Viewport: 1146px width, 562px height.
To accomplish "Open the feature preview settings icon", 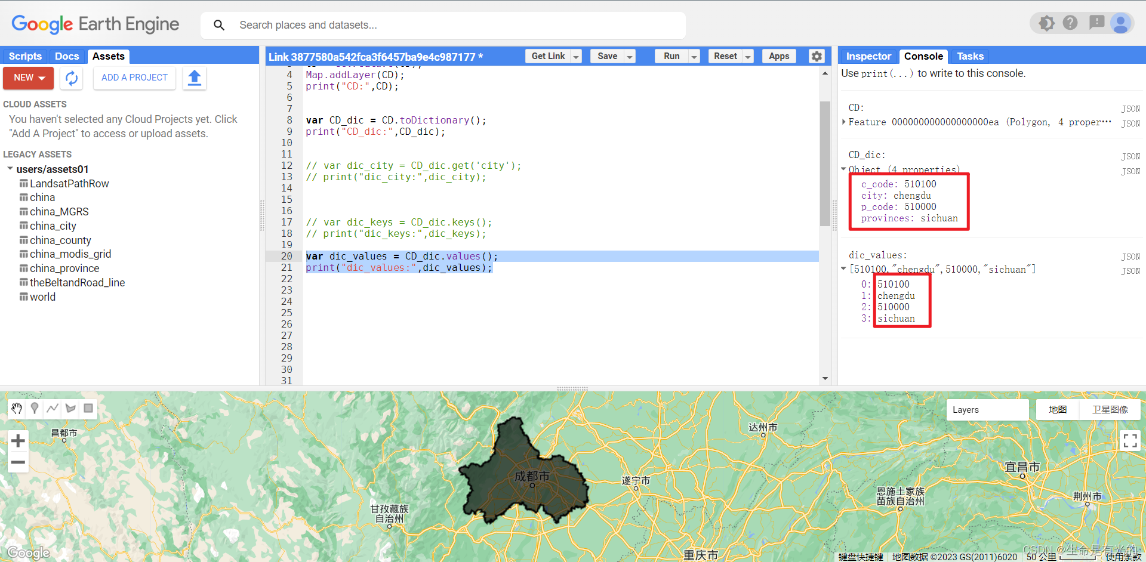I will (1046, 23).
